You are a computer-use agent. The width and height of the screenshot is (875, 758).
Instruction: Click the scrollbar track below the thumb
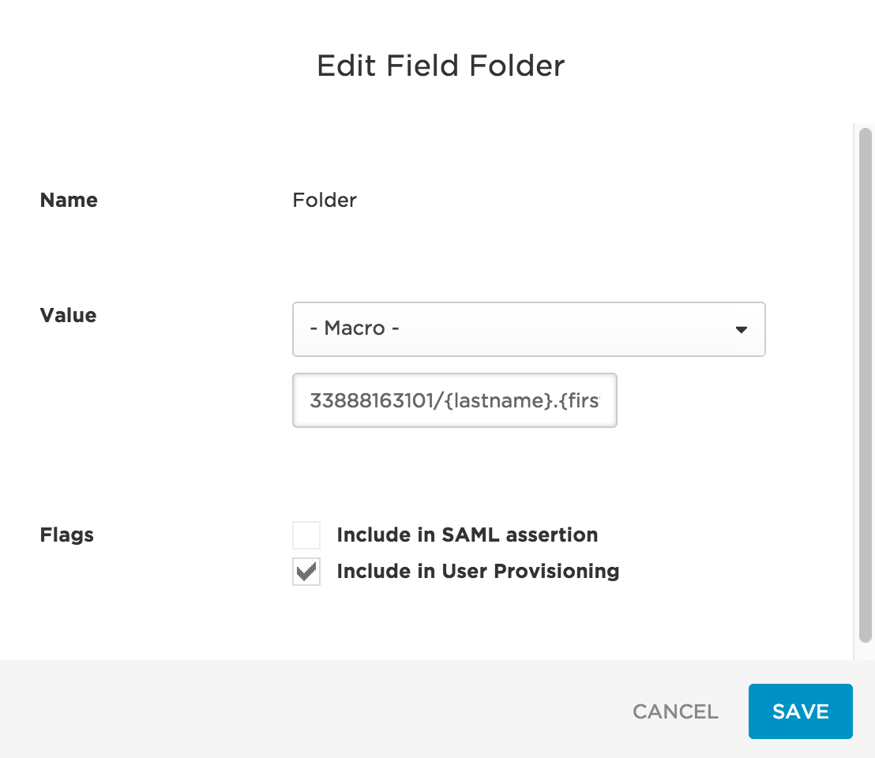tap(865, 651)
